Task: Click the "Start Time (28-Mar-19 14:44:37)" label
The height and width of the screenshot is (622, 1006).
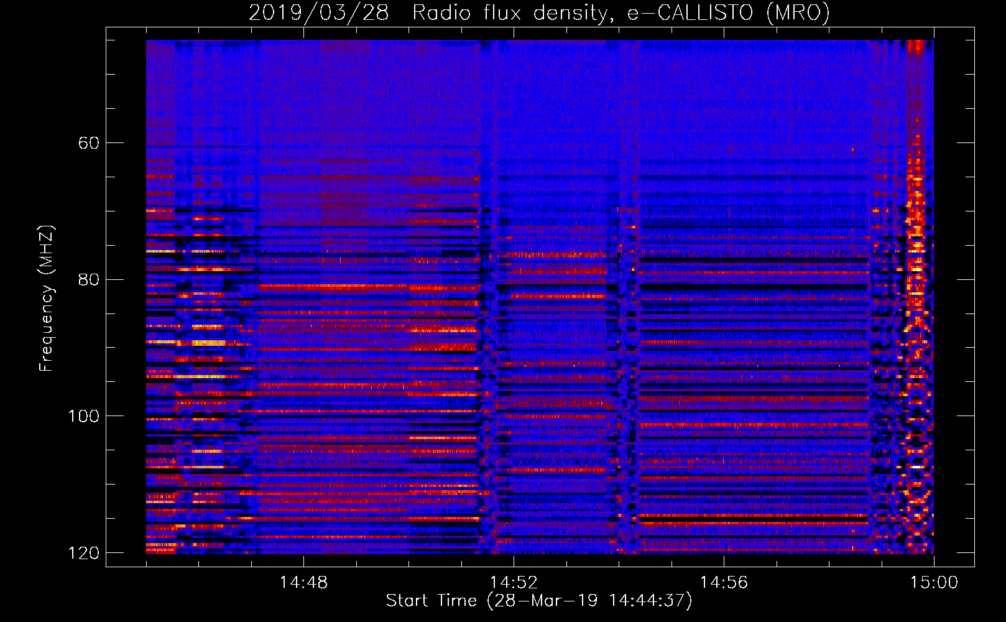Action: click(x=539, y=601)
